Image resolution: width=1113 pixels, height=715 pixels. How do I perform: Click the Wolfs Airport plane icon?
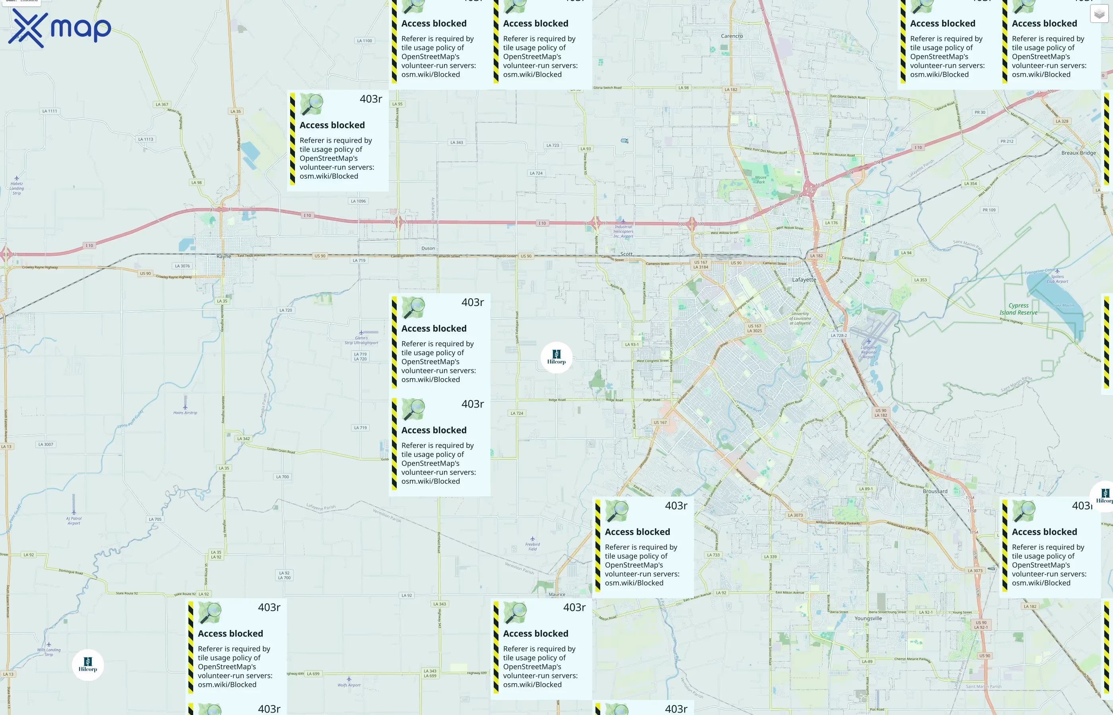(x=349, y=679)
